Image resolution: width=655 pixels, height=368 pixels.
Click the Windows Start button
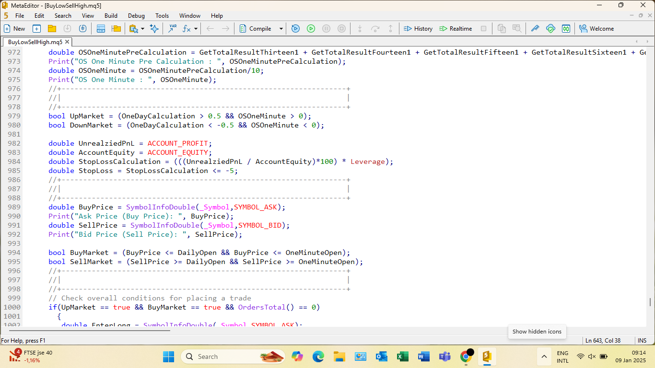[169, 356]
